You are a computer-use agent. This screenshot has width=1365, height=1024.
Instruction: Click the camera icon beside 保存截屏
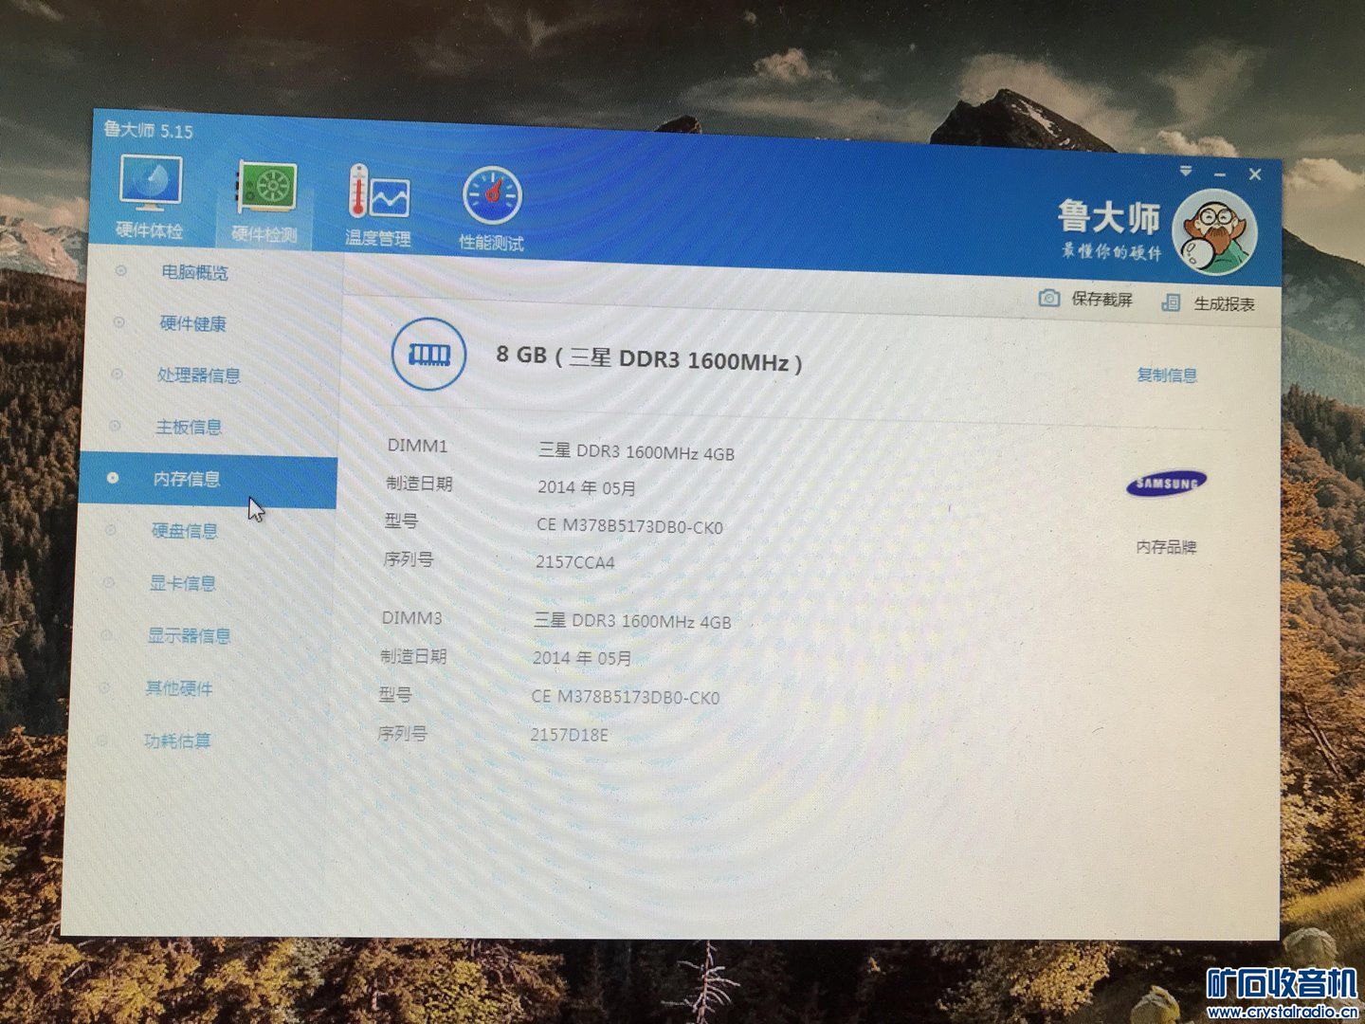1048,298
